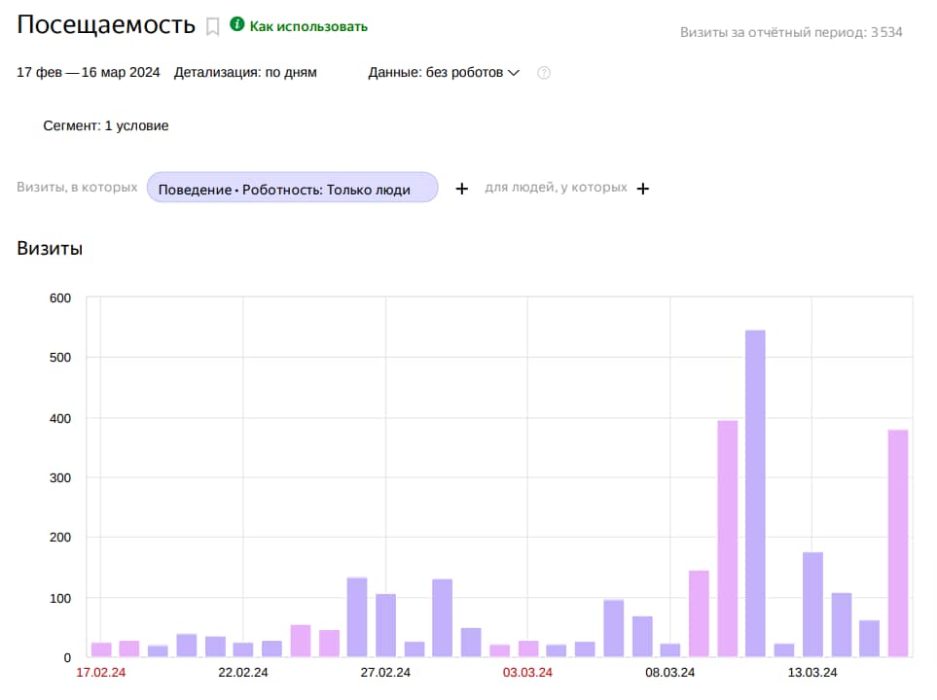This screenshot has height=700, width=937.
Task: Open the Данные: без роботов dropdown
Action: 444,72
